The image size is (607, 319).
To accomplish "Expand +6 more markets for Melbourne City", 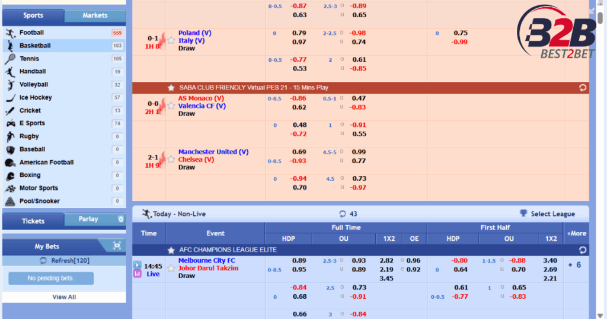I will click(x=574, y=265).
